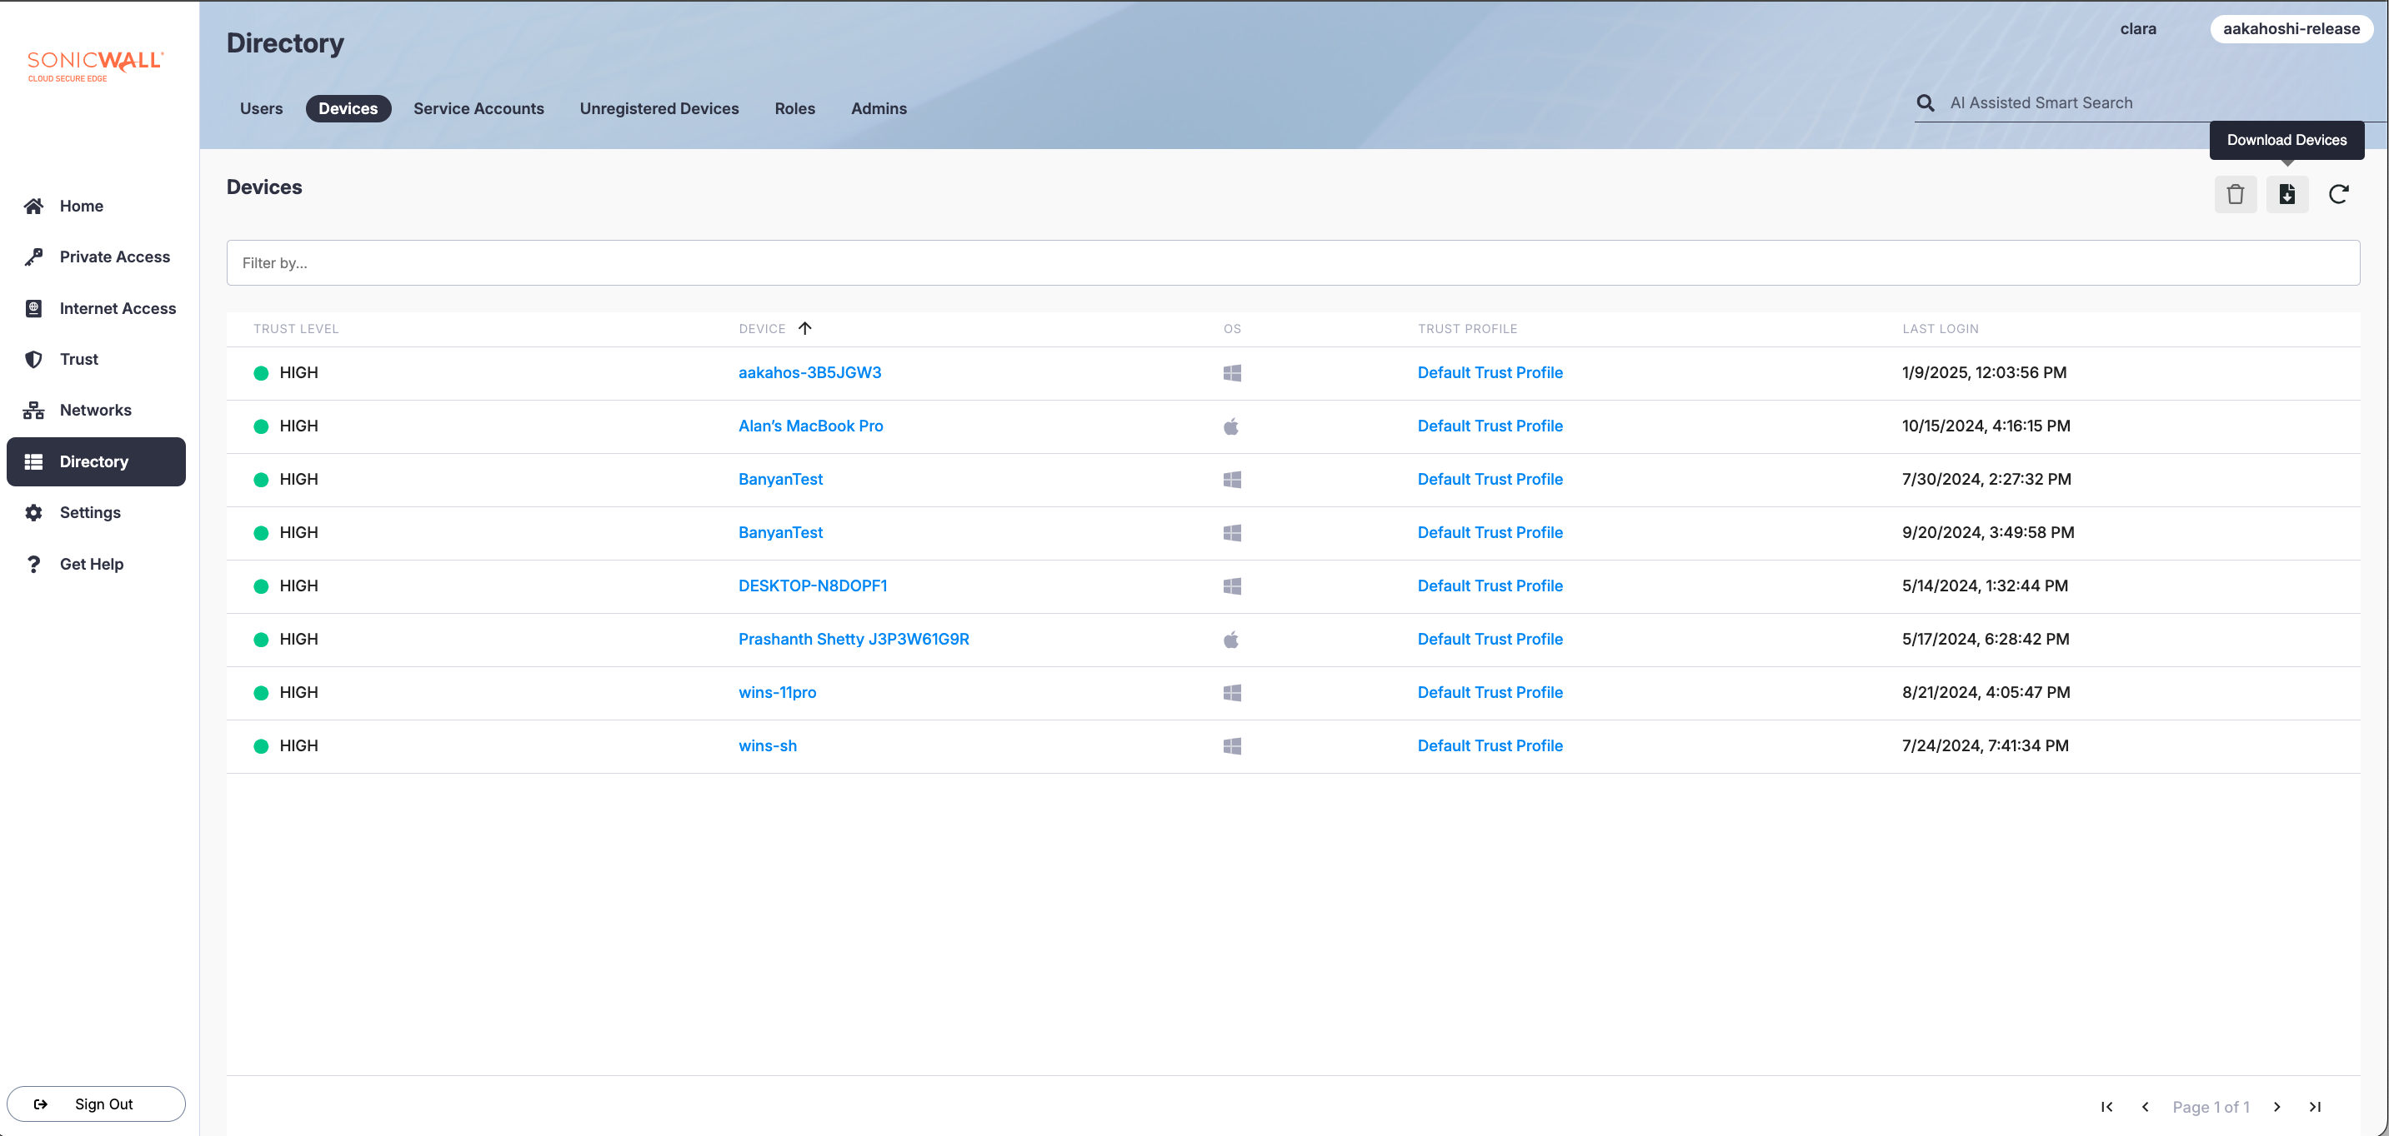Viewport: 2389px width, 1136px height.
Task: Open the Trust shield section
Action: pyautogui.click(x=79, y=359)
